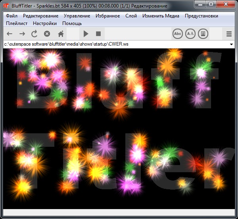238x219 pixels.
Task: Click the forward arrow navigation icon
Action: point(22,34)
